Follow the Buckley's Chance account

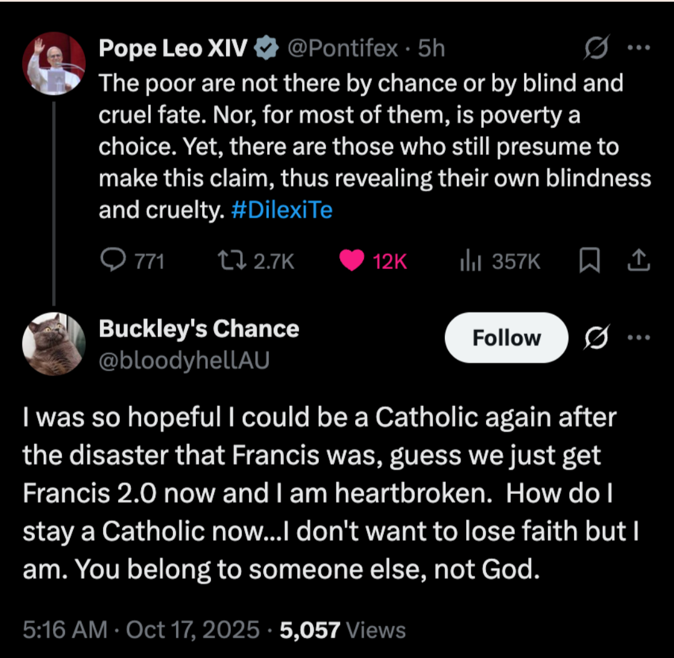506,338
